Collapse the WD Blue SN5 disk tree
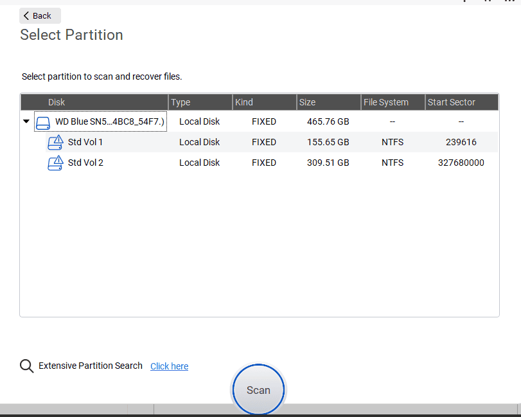The image size is (521, 417). pos(26,121)
